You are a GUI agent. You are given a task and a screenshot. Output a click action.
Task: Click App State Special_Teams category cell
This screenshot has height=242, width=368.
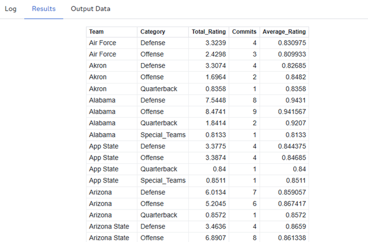click(x=162, y=181)
